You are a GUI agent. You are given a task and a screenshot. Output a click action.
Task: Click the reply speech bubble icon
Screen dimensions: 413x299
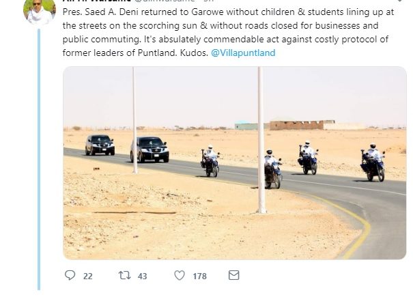70,275
